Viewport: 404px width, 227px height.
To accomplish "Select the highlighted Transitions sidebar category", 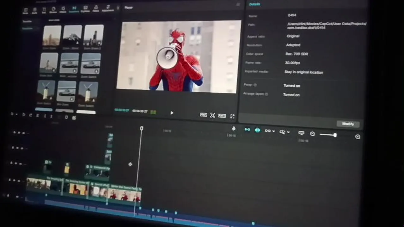I will 27,28.
